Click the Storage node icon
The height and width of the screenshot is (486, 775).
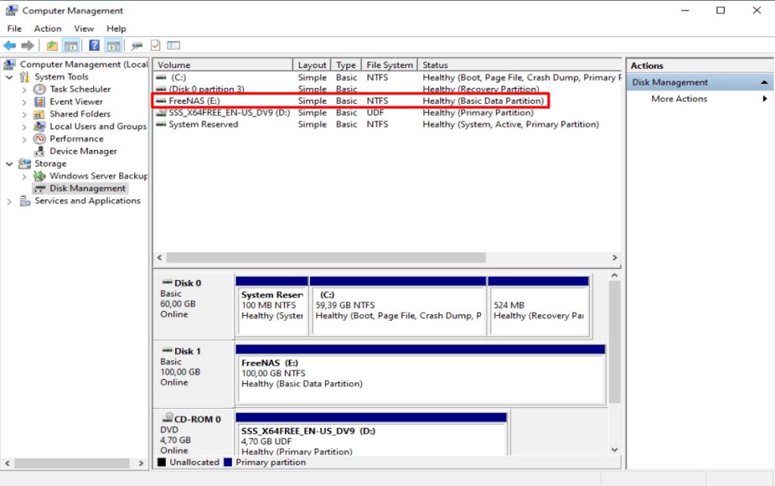tap(25, 164)
